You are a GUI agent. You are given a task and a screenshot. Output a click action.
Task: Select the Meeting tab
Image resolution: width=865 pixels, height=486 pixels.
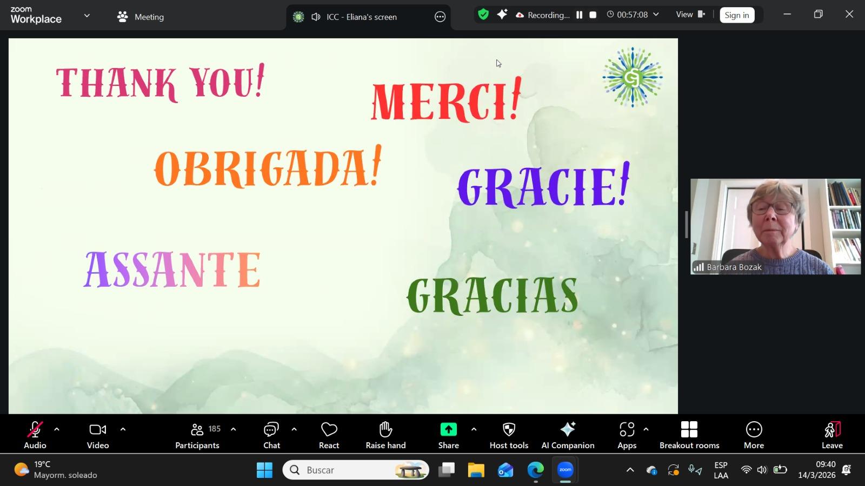pos(141,17)
